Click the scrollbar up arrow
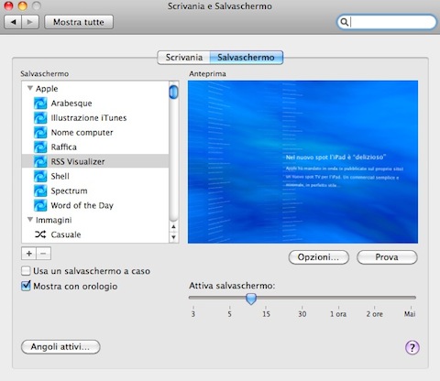Viewport: 440px width, 381px height. point(173,226)
